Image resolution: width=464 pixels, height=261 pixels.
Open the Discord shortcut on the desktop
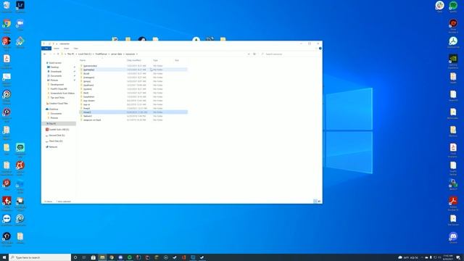pos(453,238)
